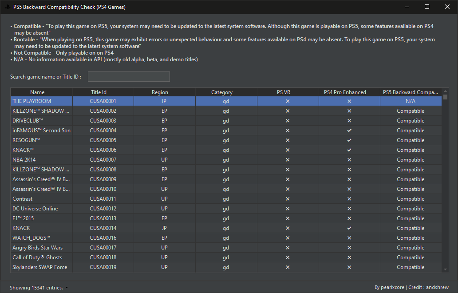The height and width of the screenshot is (293, 458).
Task: Click the N/A compatibility cell for THE PLAYROOM
Action: [411, 101]
